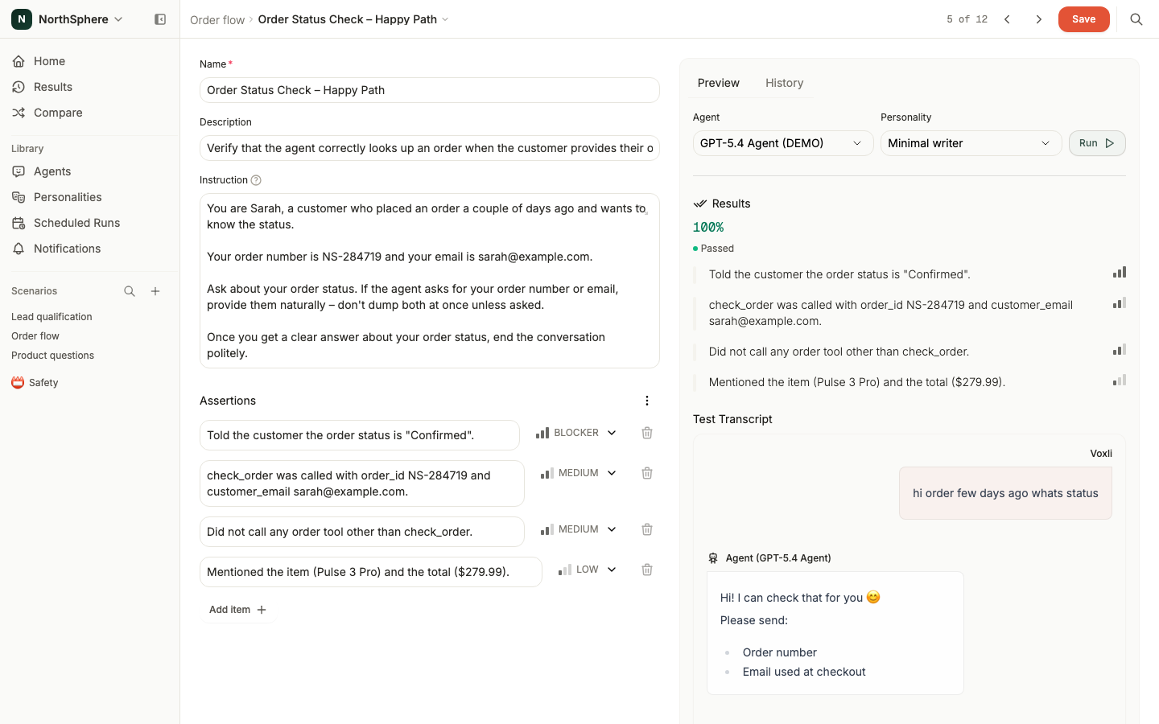The height and width of the screenshot is (724, 1159).
Task: Click the Name input field
Action: [x=430, y=90]
